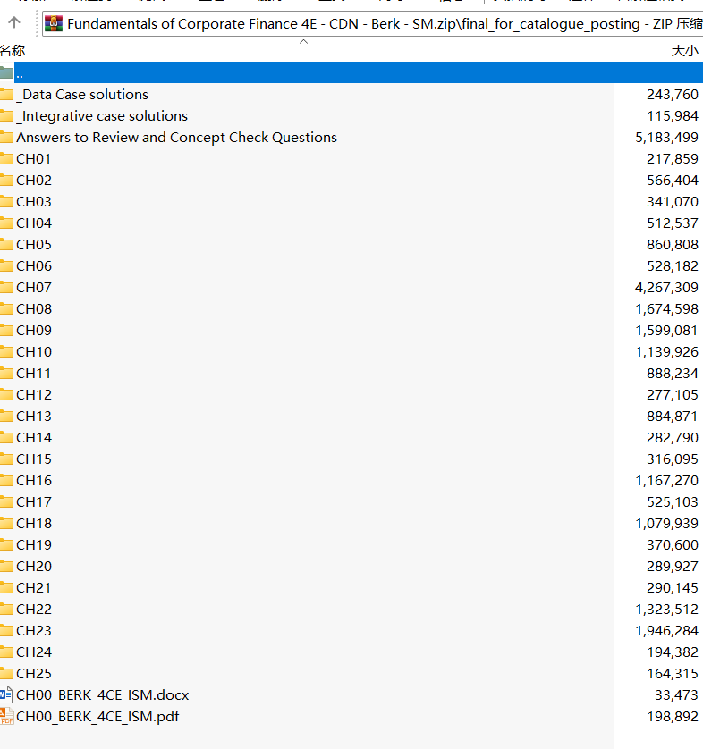Click folder icon of _Integrative case solutions

click(x=6, y=115)
